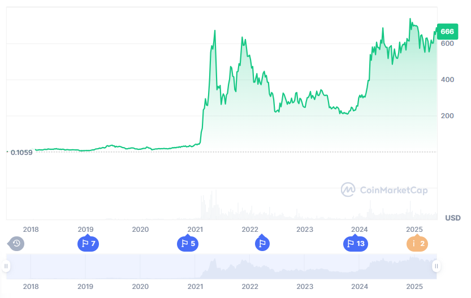Click the CoinMarketCap watermark logo
The height and width of the screenshot is (298, 471).
[384, 190]
